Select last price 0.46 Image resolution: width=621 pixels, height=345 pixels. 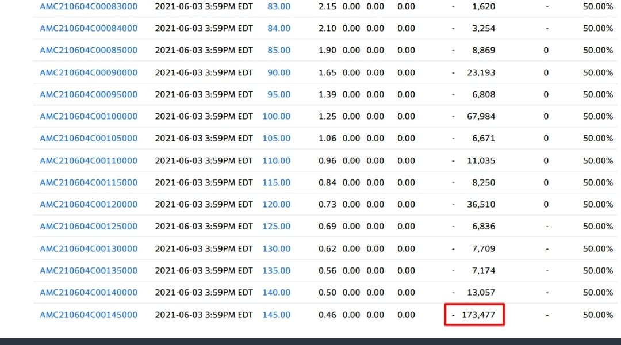[328, 315]
